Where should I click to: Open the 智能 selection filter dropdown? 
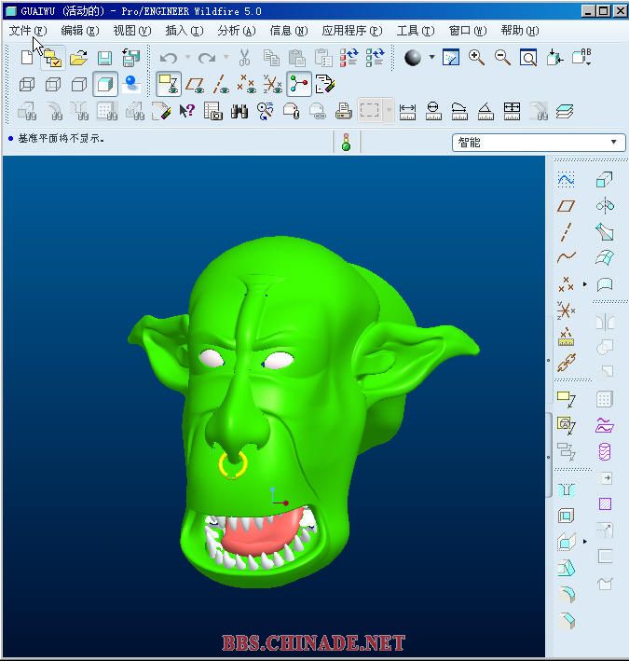[539, 142]
